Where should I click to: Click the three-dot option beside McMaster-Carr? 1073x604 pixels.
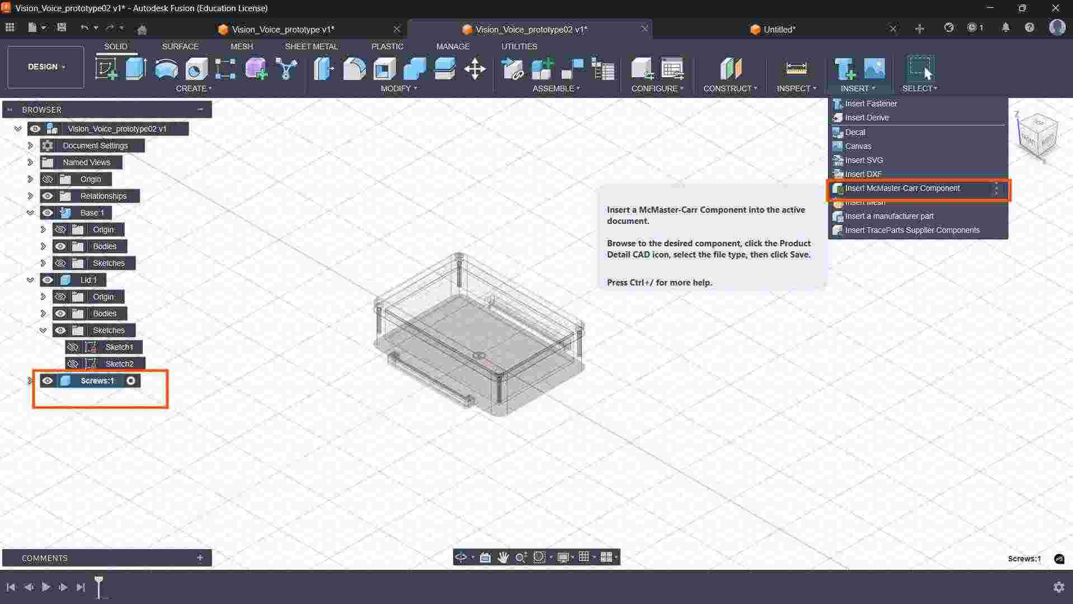point(996,189)
